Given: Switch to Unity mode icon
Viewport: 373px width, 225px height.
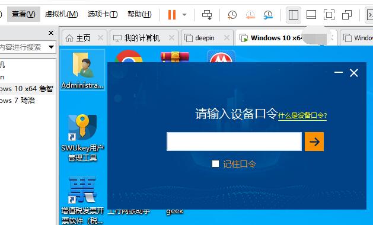Looking at the screenshot, I should pos(347,15).
